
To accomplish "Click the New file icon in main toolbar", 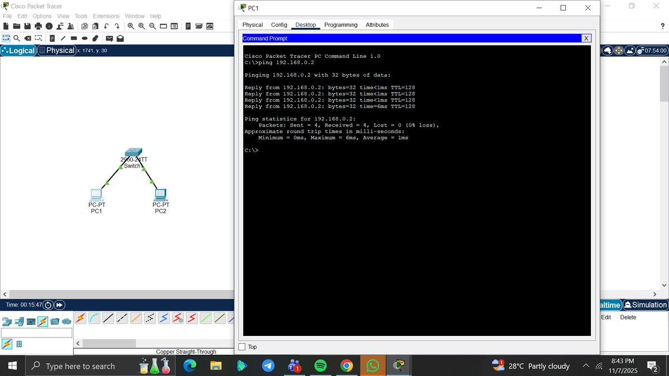I will pyautogui.click(x=6, y=26).
